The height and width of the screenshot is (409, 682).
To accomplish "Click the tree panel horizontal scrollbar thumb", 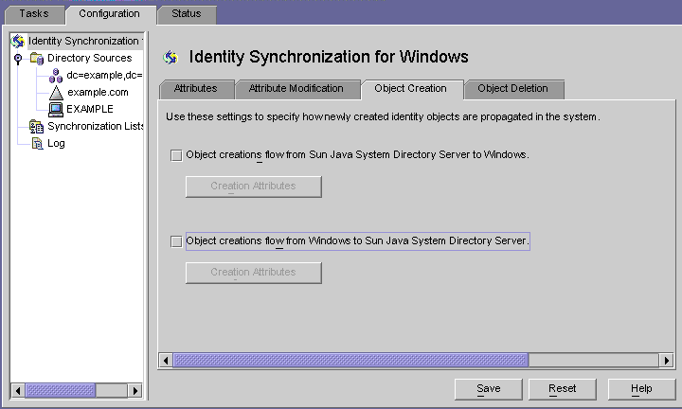I will (x=60, y=391).
